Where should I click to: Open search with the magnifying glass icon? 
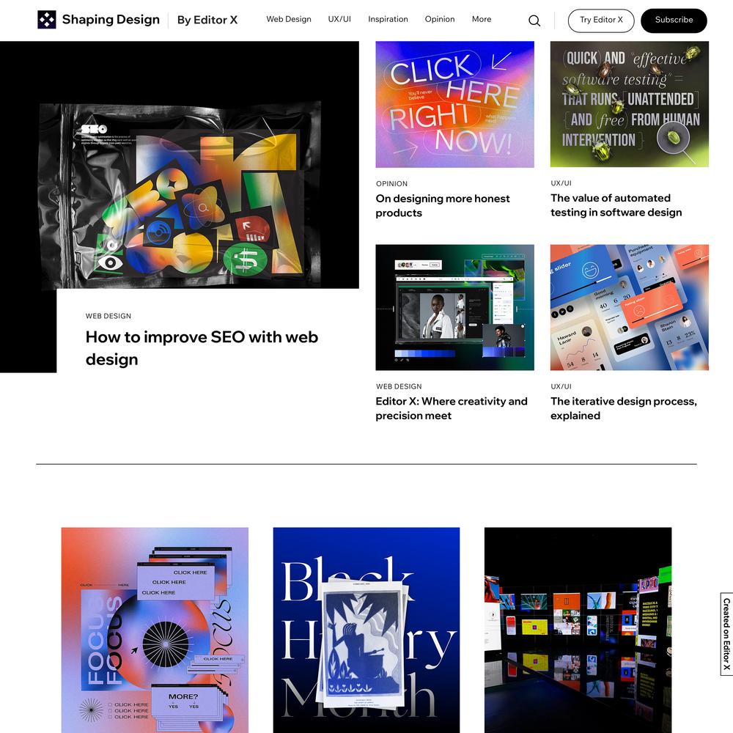coord(534,21)
